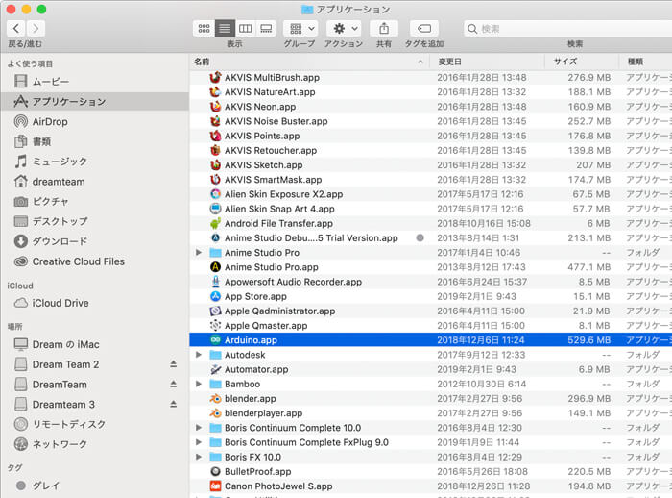
Task: Select Android File Transfer.app
Action: click(431, 223)
